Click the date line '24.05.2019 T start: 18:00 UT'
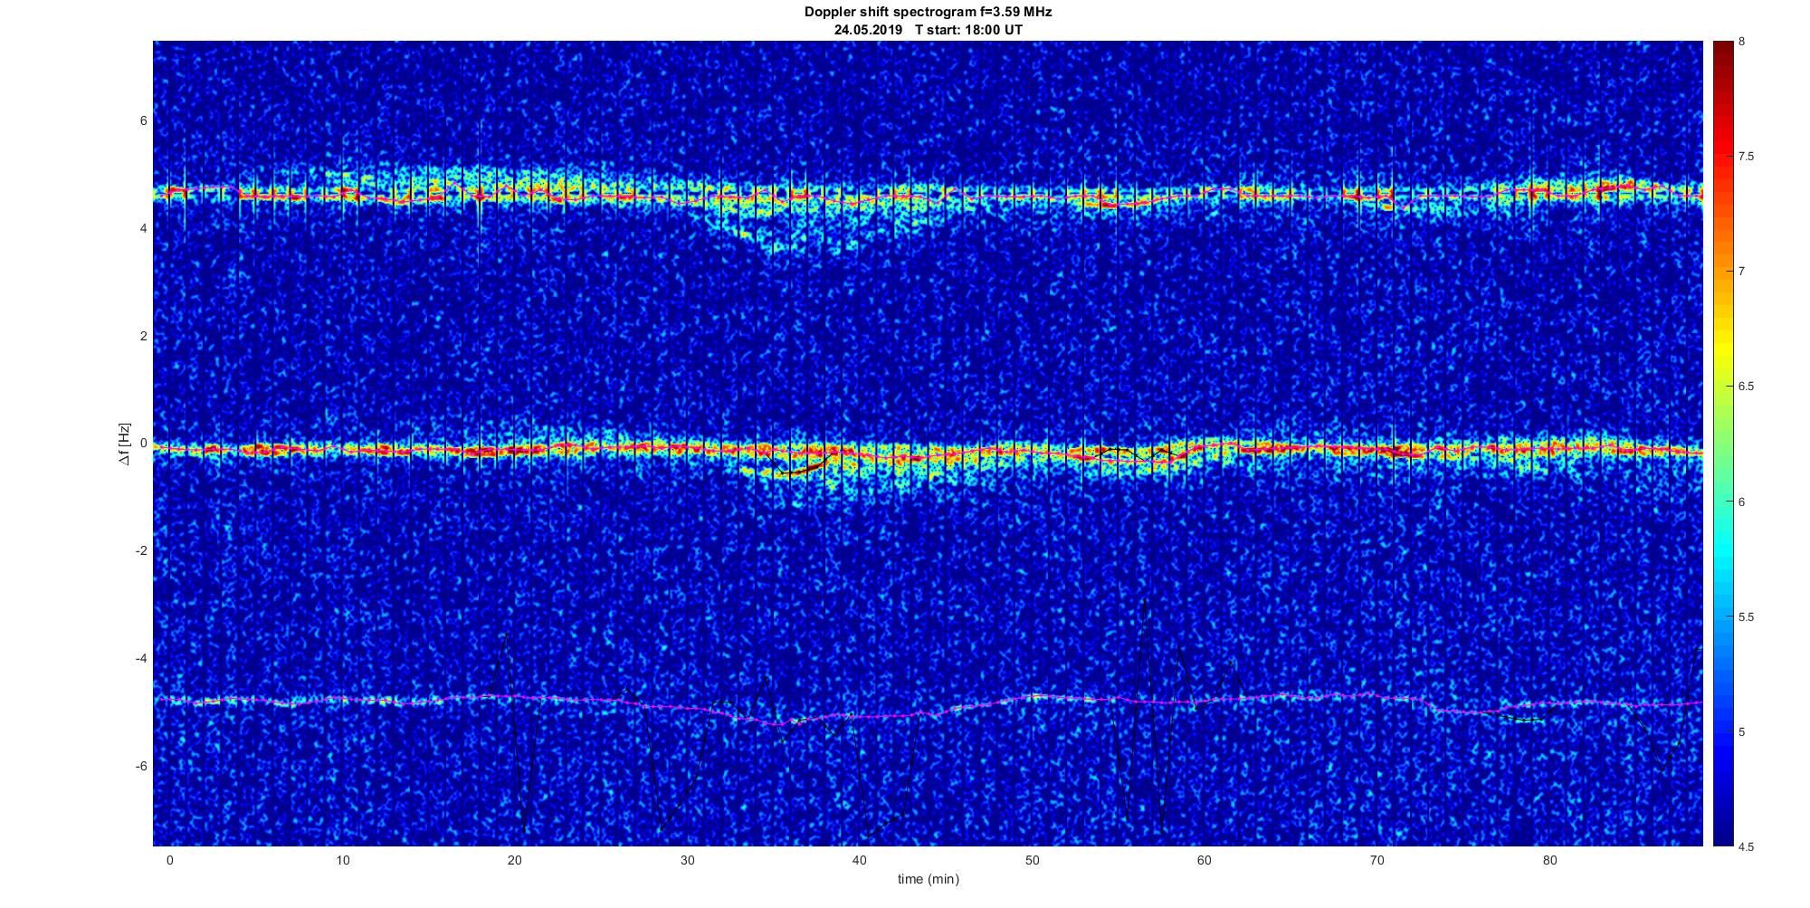Screen dimensions: 1810x908 pos(928,30)
